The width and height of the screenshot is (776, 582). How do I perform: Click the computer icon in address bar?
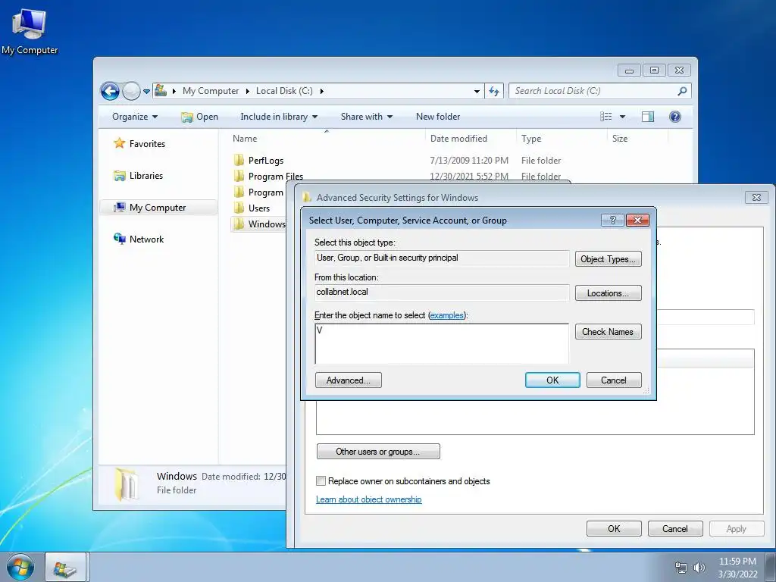click(x=161, y=91)
